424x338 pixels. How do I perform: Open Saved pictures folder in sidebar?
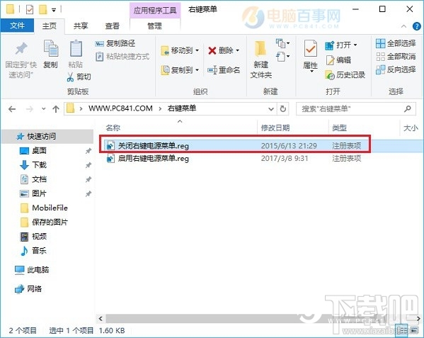point(44,222)
